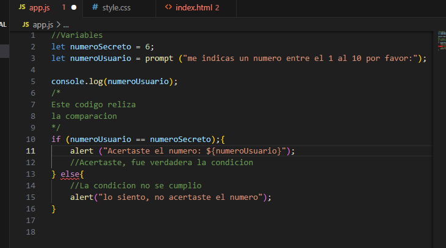Switch to the style.css tab

119,8
